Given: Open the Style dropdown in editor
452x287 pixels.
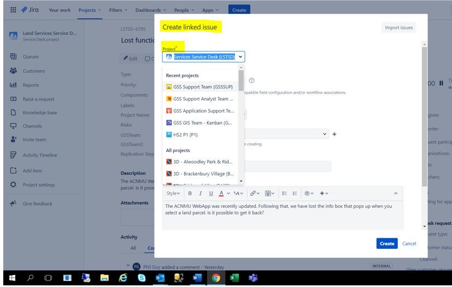Looking at the screenshot, I should click(173, 194).
